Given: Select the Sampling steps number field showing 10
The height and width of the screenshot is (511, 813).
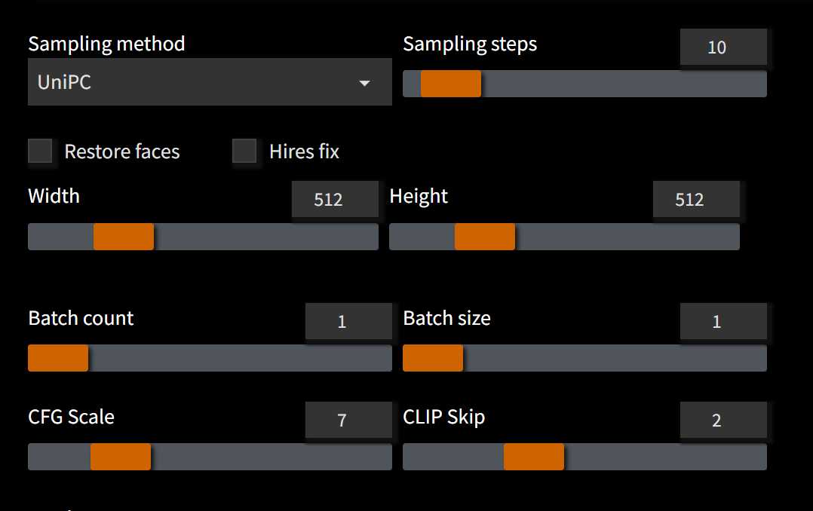Looking at the screenshot, I should coord(723,47).
